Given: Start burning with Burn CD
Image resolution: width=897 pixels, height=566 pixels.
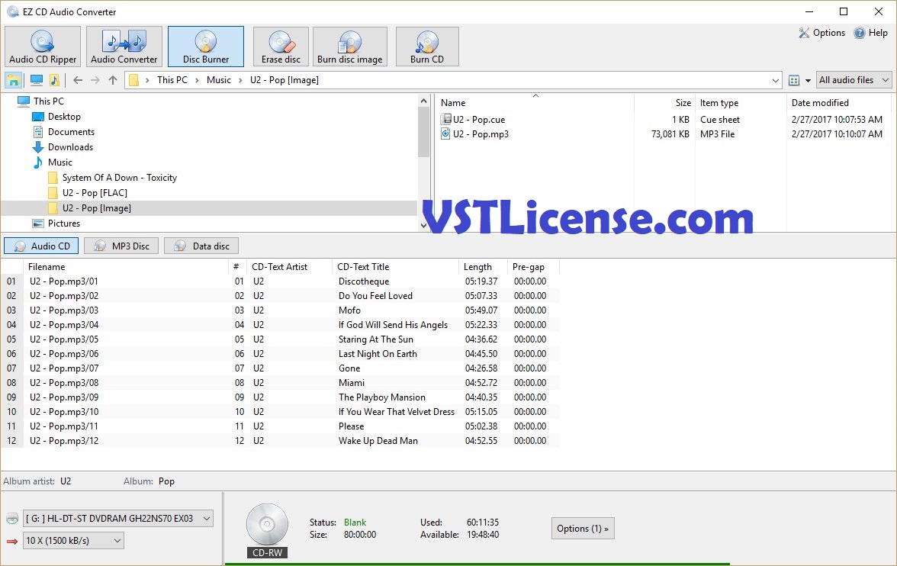Looking at the screenshot, I should coord(427,47).
